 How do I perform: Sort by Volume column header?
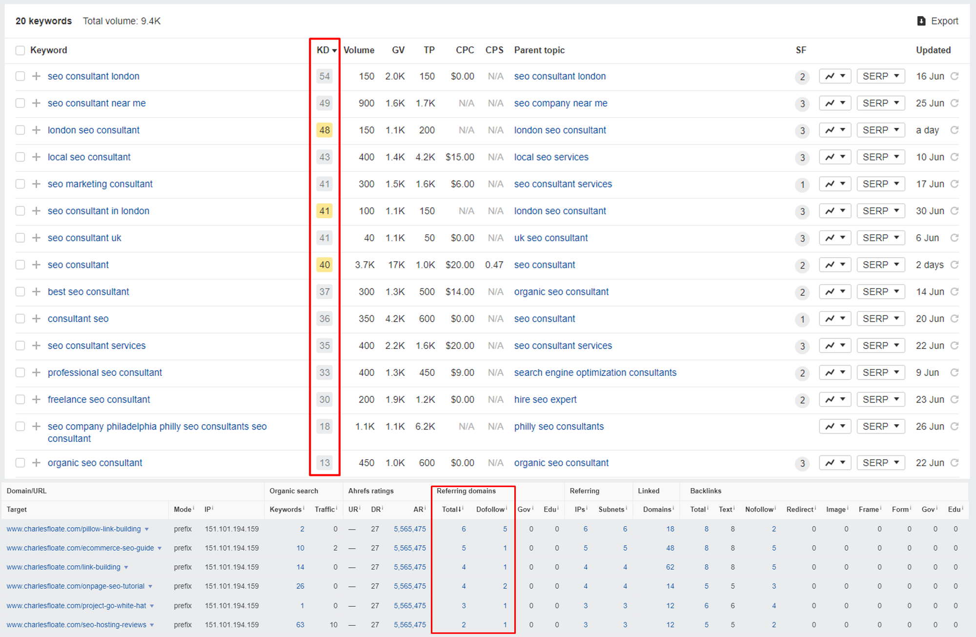359,50
